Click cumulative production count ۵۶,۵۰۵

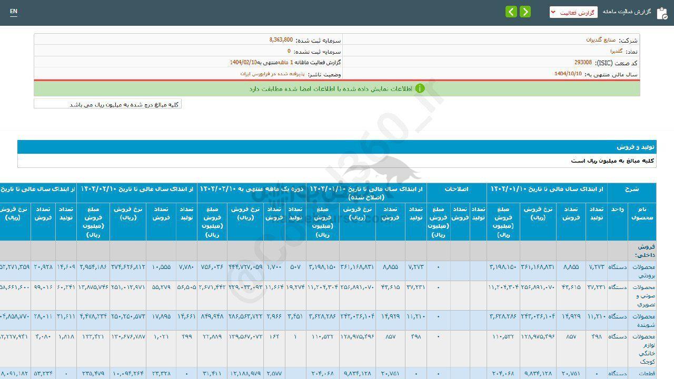click(186, 287)
